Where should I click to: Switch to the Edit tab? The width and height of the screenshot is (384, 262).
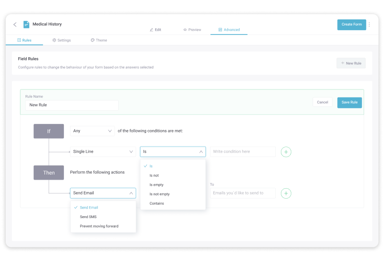(x=155, y=30)
